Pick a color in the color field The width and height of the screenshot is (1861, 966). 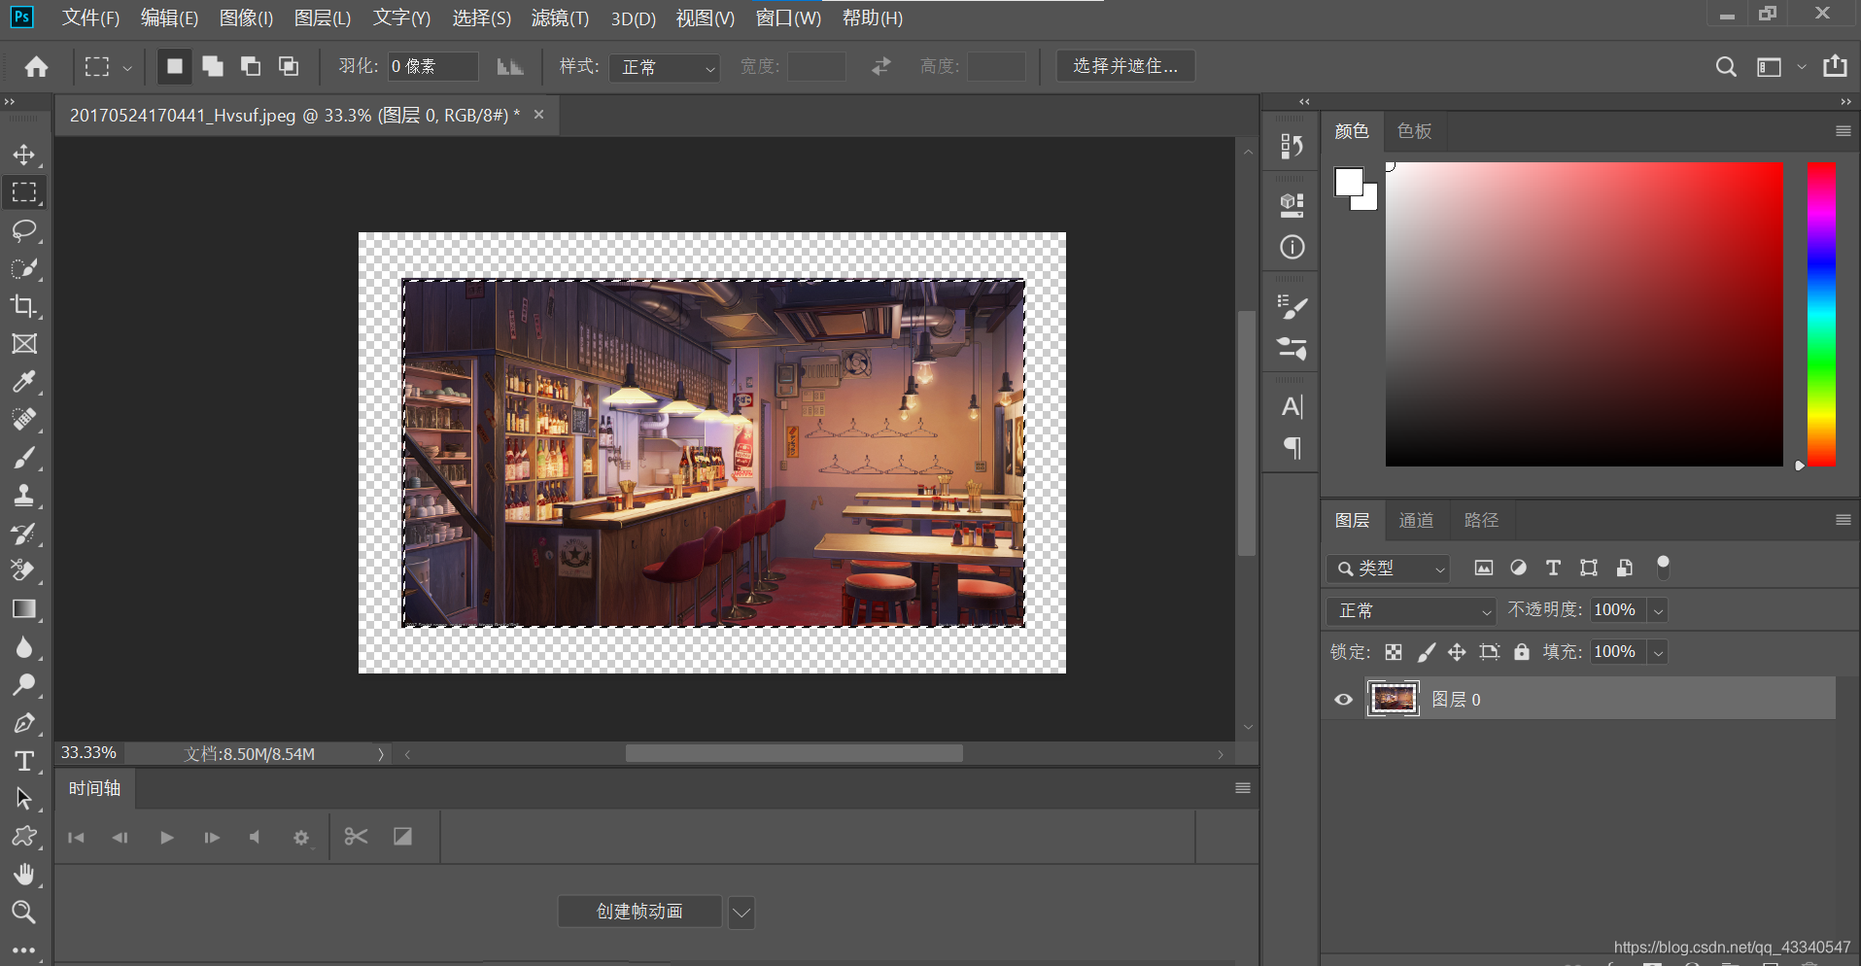(x=1584, y=314)
